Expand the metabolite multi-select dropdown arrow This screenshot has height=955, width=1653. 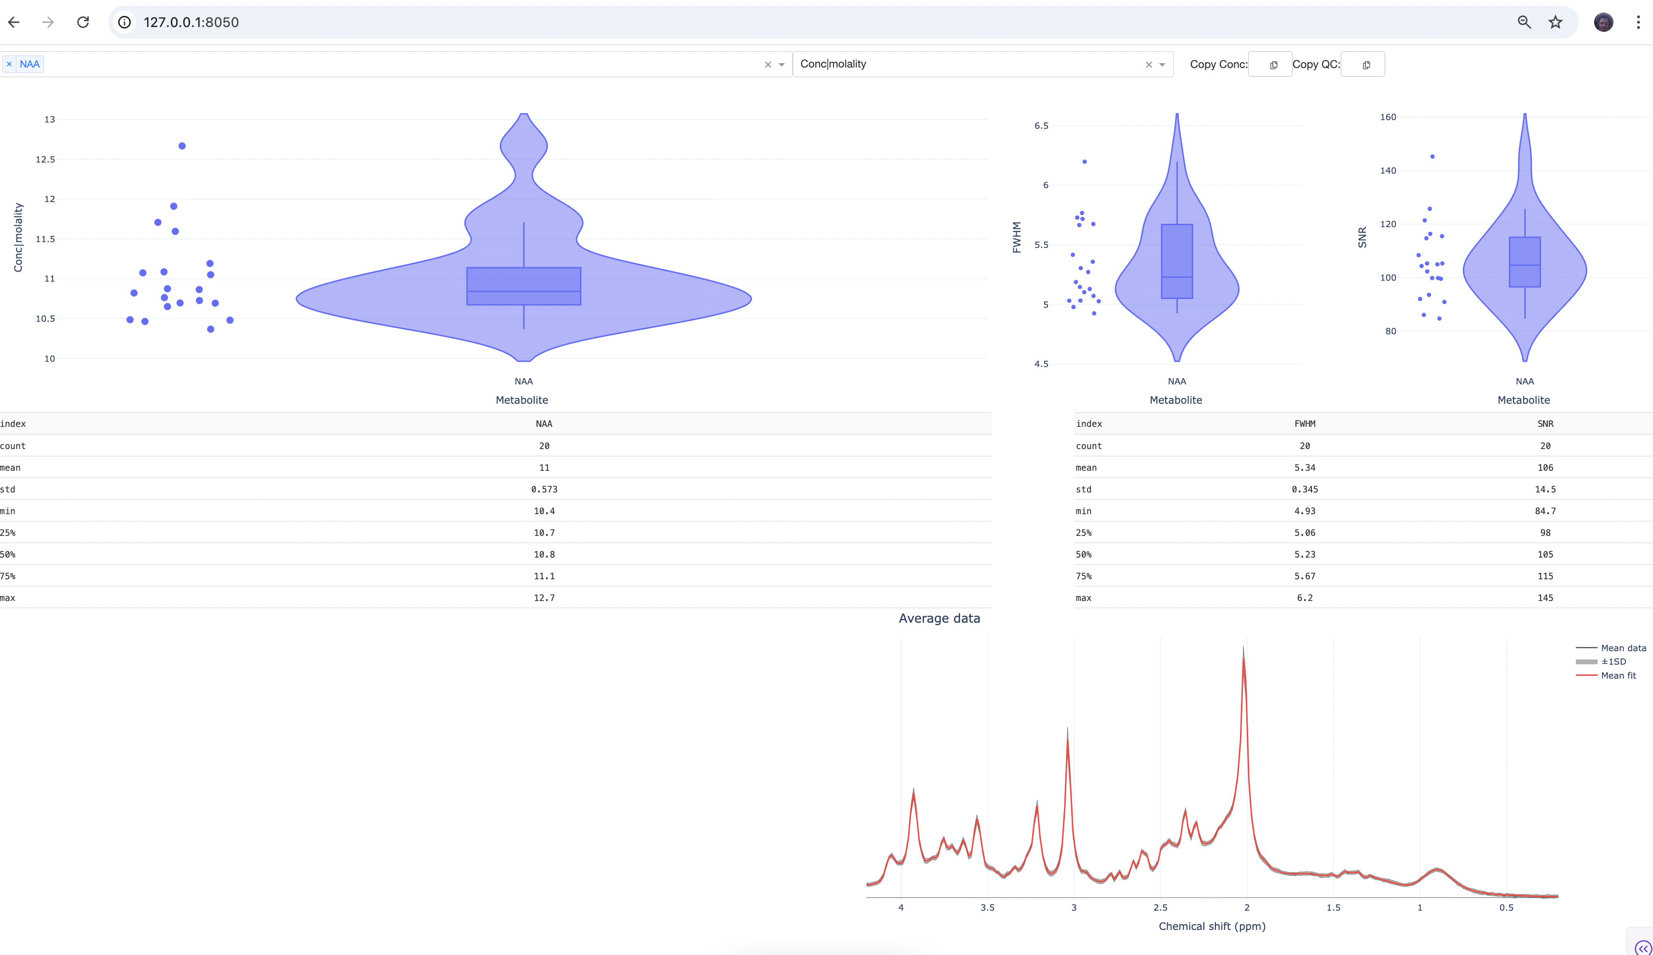(781, 65)
